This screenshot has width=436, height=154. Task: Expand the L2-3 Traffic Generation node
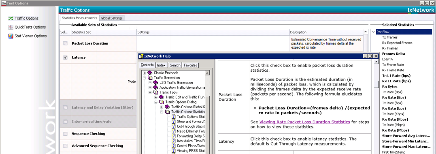(x=150, y=83)
